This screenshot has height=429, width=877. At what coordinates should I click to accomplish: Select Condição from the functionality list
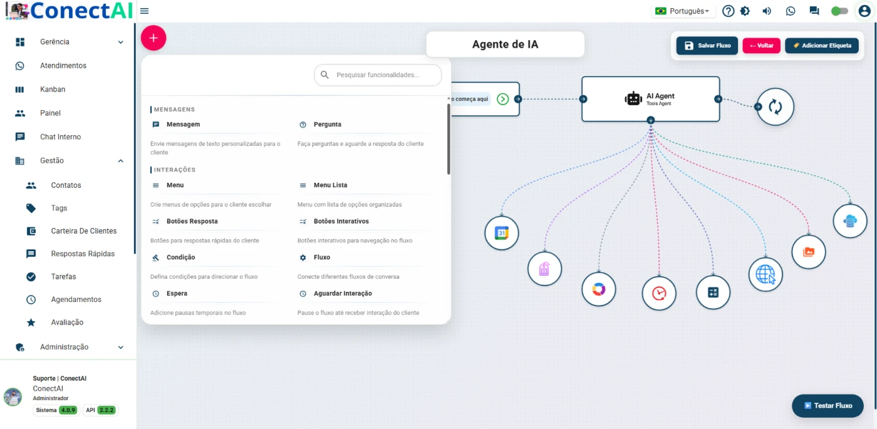(x=180, y=257)
